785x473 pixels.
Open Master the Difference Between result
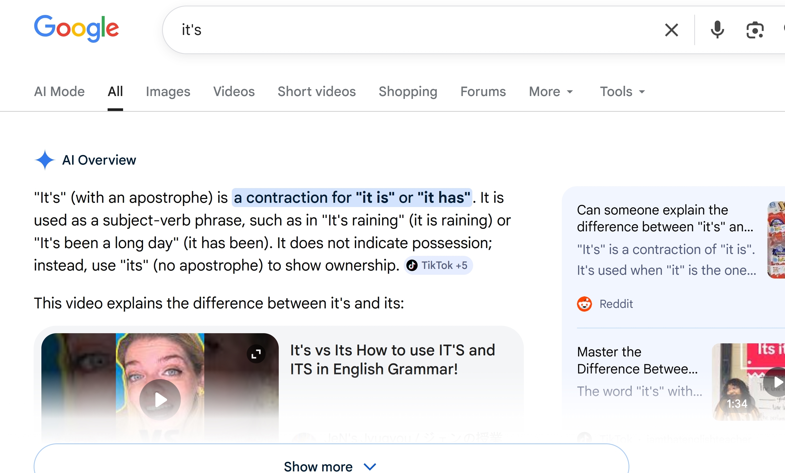click(637, 360)
